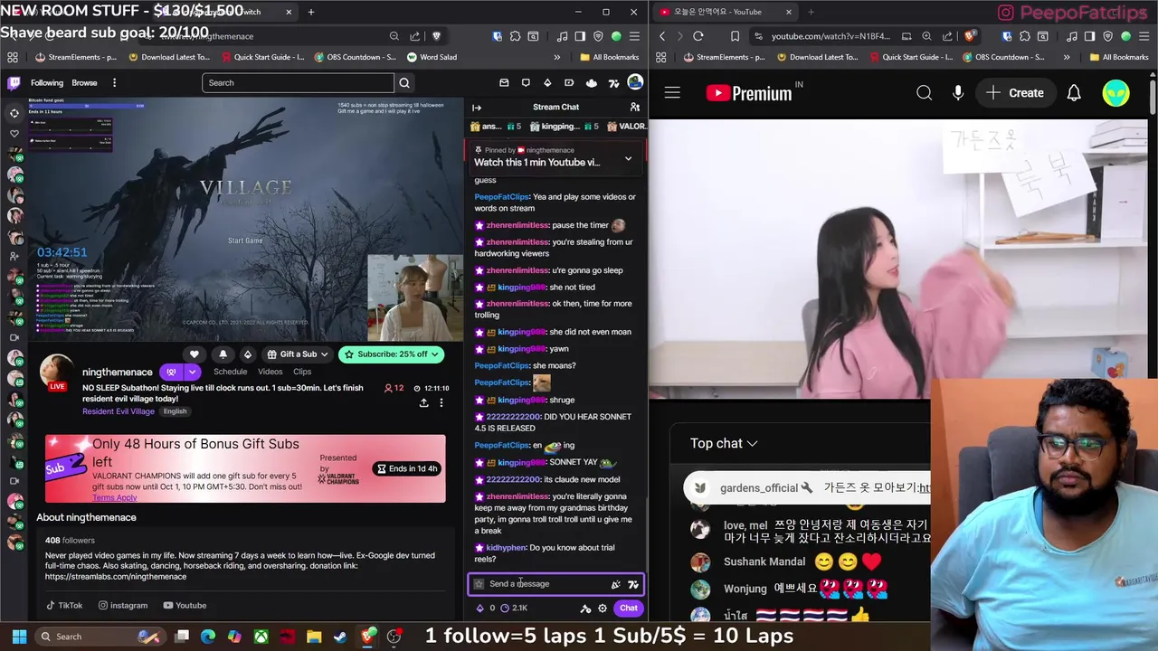The height and width of the screenshot is (651, 1158).
Task: Expand purple squad button dropdown arrow
Action: (192, 372)
